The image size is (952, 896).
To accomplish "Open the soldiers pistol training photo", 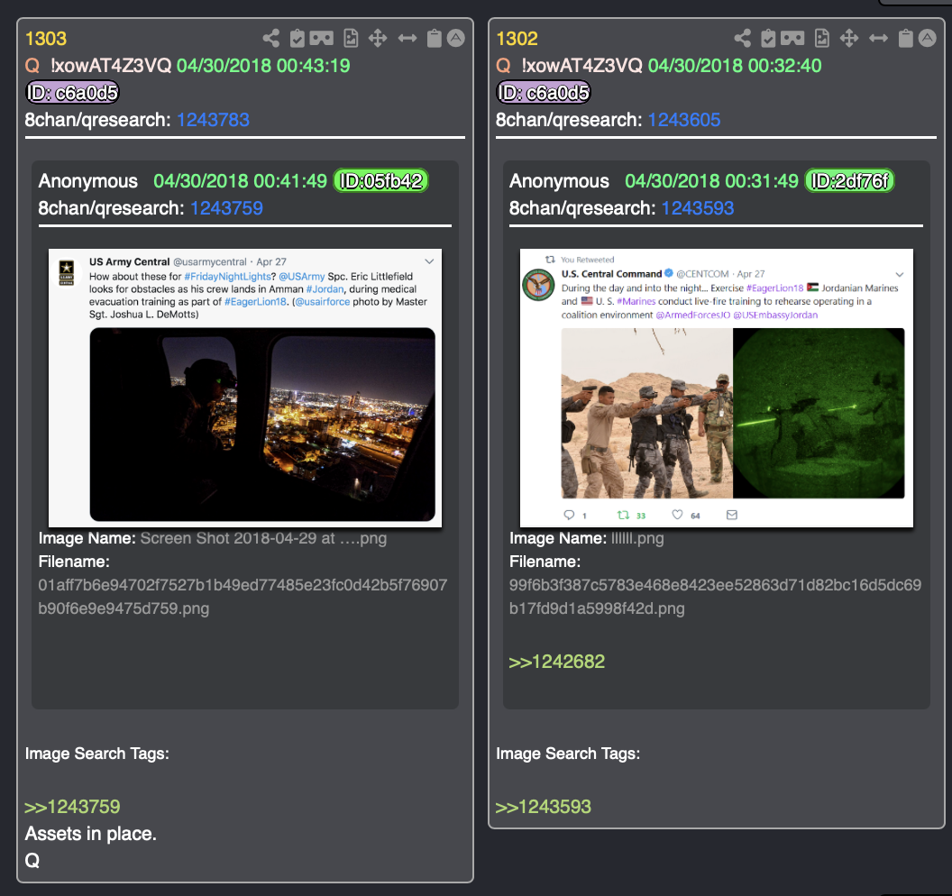I will (x=646, y=413).
